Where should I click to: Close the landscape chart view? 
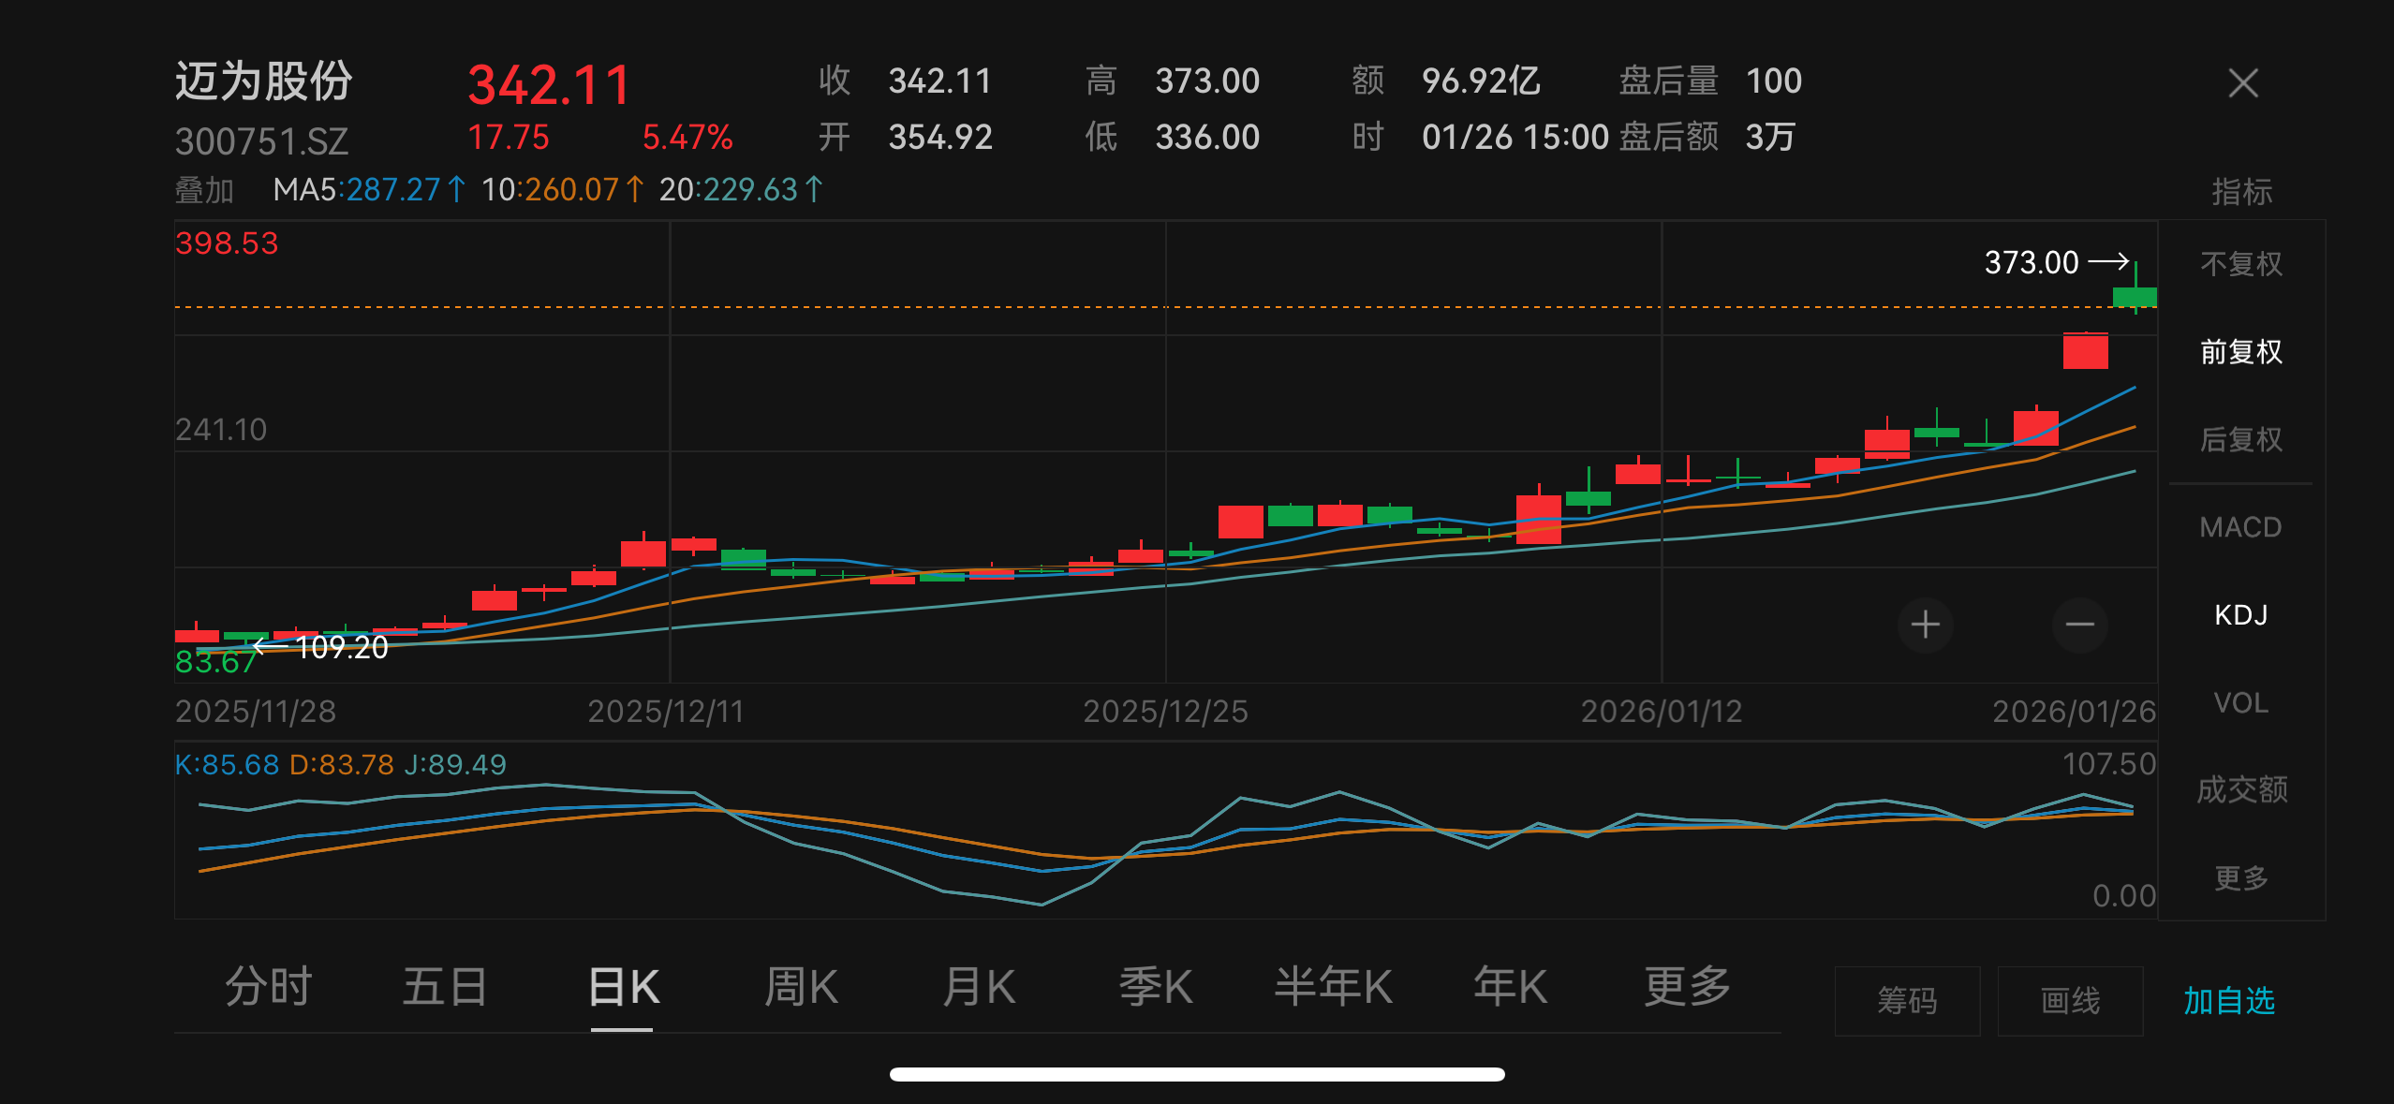point(2242,83)
